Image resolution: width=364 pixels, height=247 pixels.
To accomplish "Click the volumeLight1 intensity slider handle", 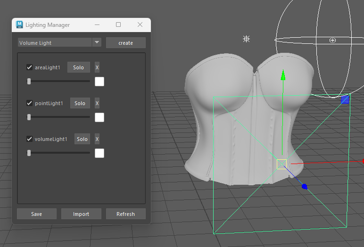I will click(x=29, y=153).
